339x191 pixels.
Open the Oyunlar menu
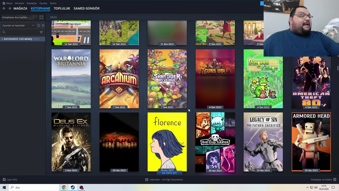click(x=43, y=3)
